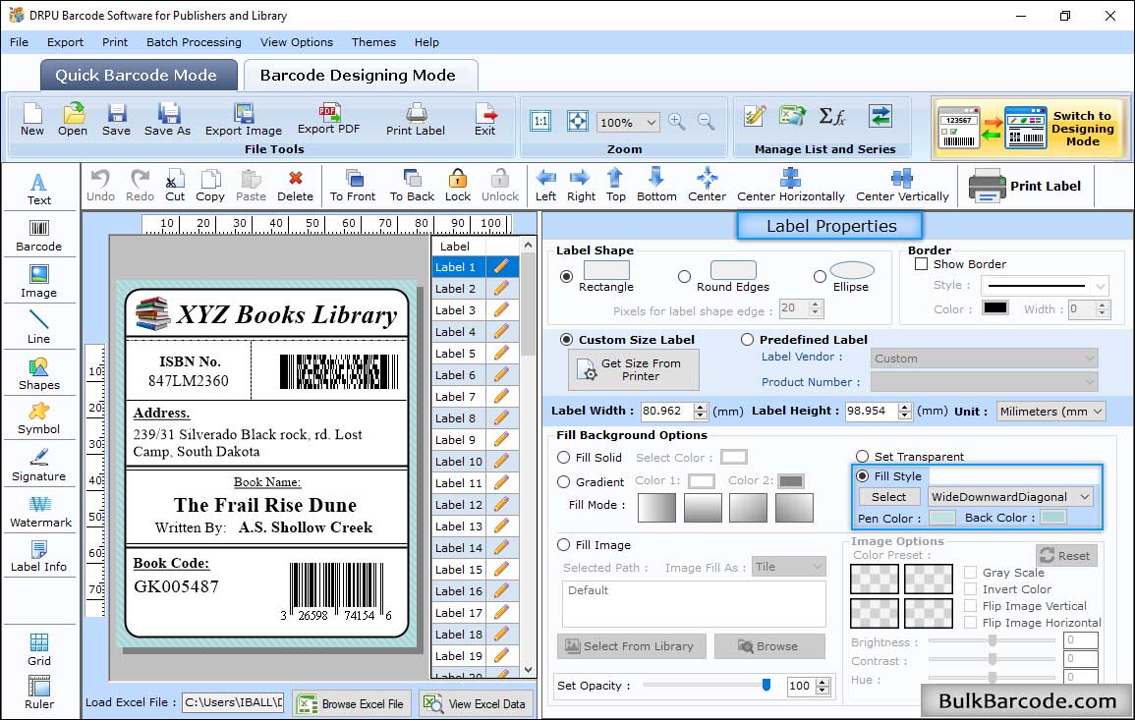Switch to Barcode Designing Mode tab
Viewport: 1135px width, 720px height.
coord(361,76)
